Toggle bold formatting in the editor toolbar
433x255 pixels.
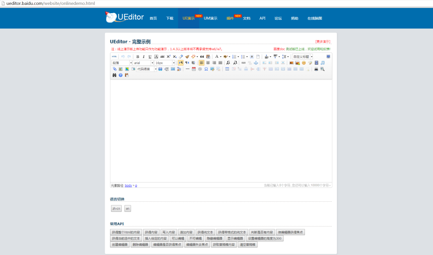[x=138, y=57]
